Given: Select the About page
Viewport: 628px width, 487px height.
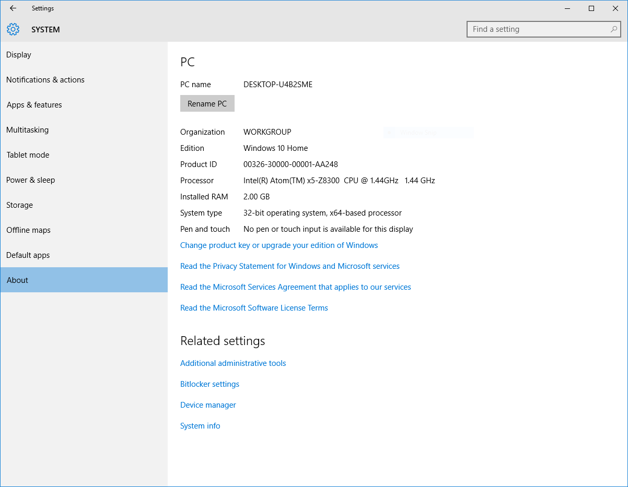Looking at the screenshot, I should (84, 280).
